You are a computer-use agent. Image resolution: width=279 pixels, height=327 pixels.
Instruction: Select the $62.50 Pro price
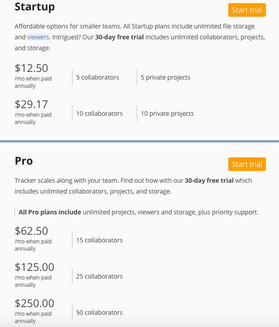click(31, 231)
